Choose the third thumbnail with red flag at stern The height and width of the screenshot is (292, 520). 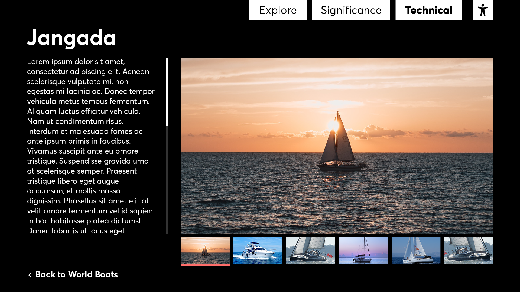(x=310, y=250)
